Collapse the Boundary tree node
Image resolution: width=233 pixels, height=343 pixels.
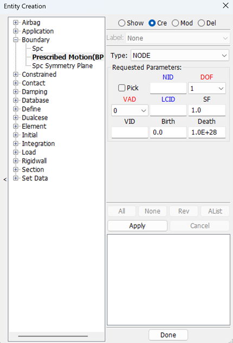coord(16,40)
